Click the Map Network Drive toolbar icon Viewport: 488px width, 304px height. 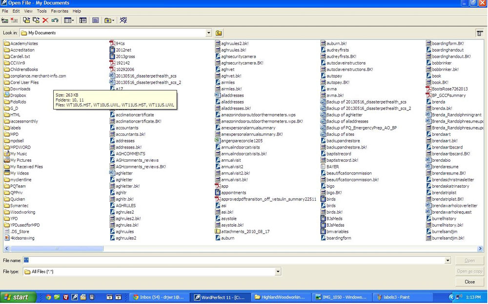click(x=5, y=21)
